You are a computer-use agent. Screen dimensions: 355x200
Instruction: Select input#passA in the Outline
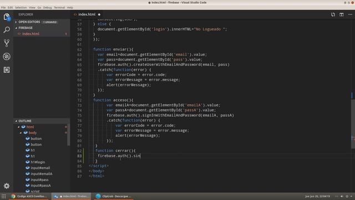click(40, 186)
